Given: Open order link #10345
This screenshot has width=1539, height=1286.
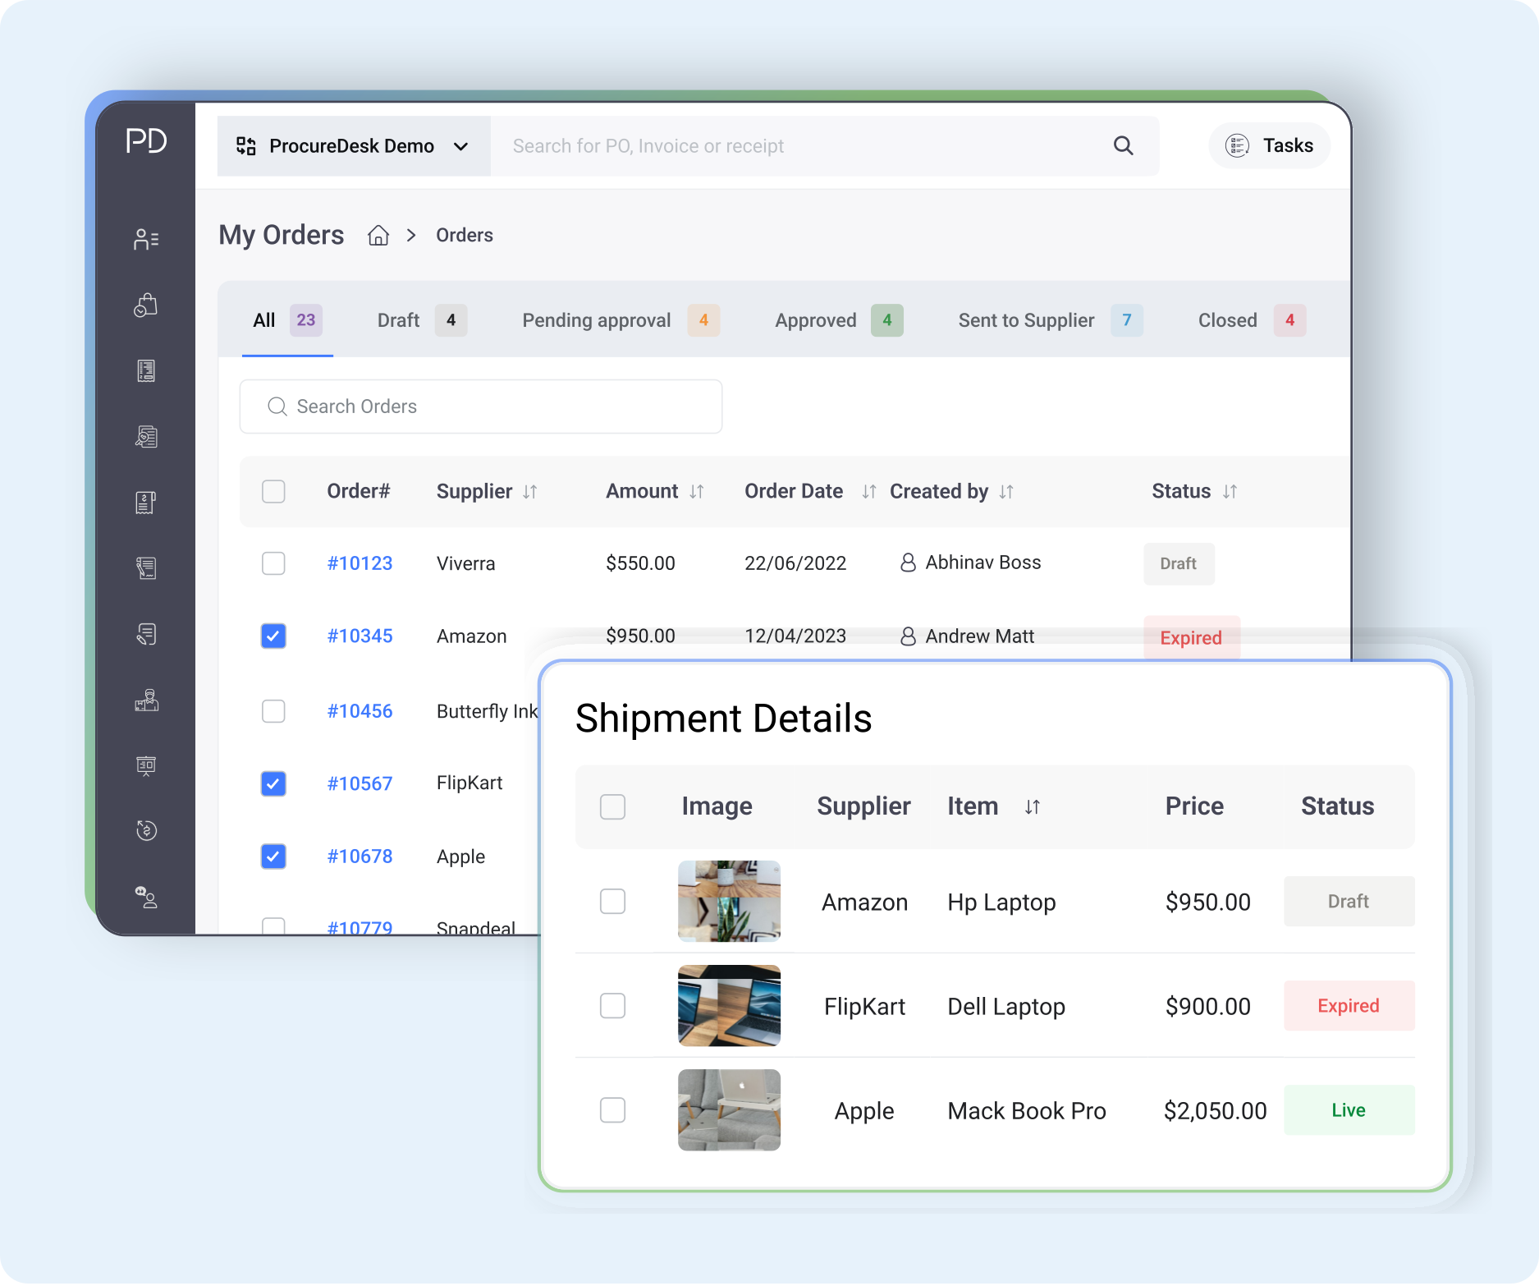Looking at the screenshot, I should (x=360, y=636).
